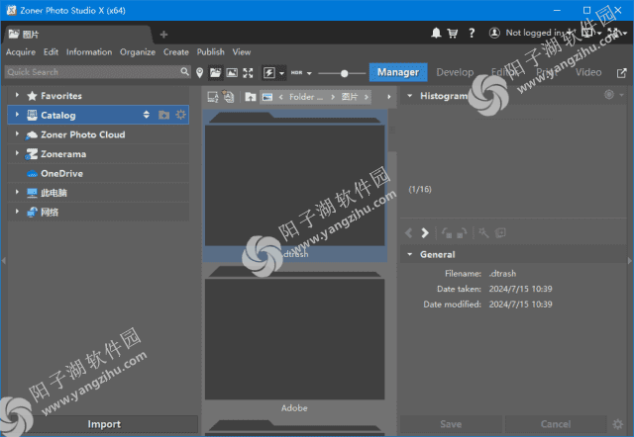Collapse the Histogram section

tap(409, 96)
